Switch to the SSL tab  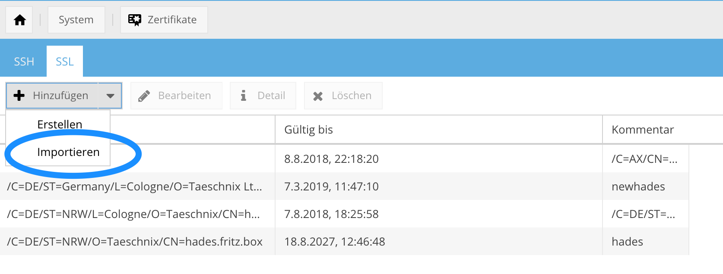[64, 61]
